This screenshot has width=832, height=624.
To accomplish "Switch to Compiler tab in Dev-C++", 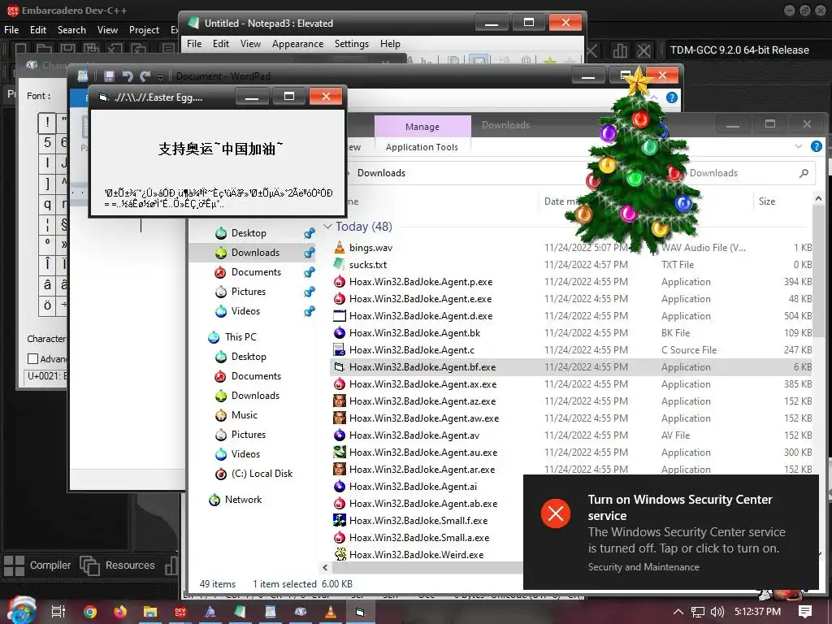I will (37, 565).
